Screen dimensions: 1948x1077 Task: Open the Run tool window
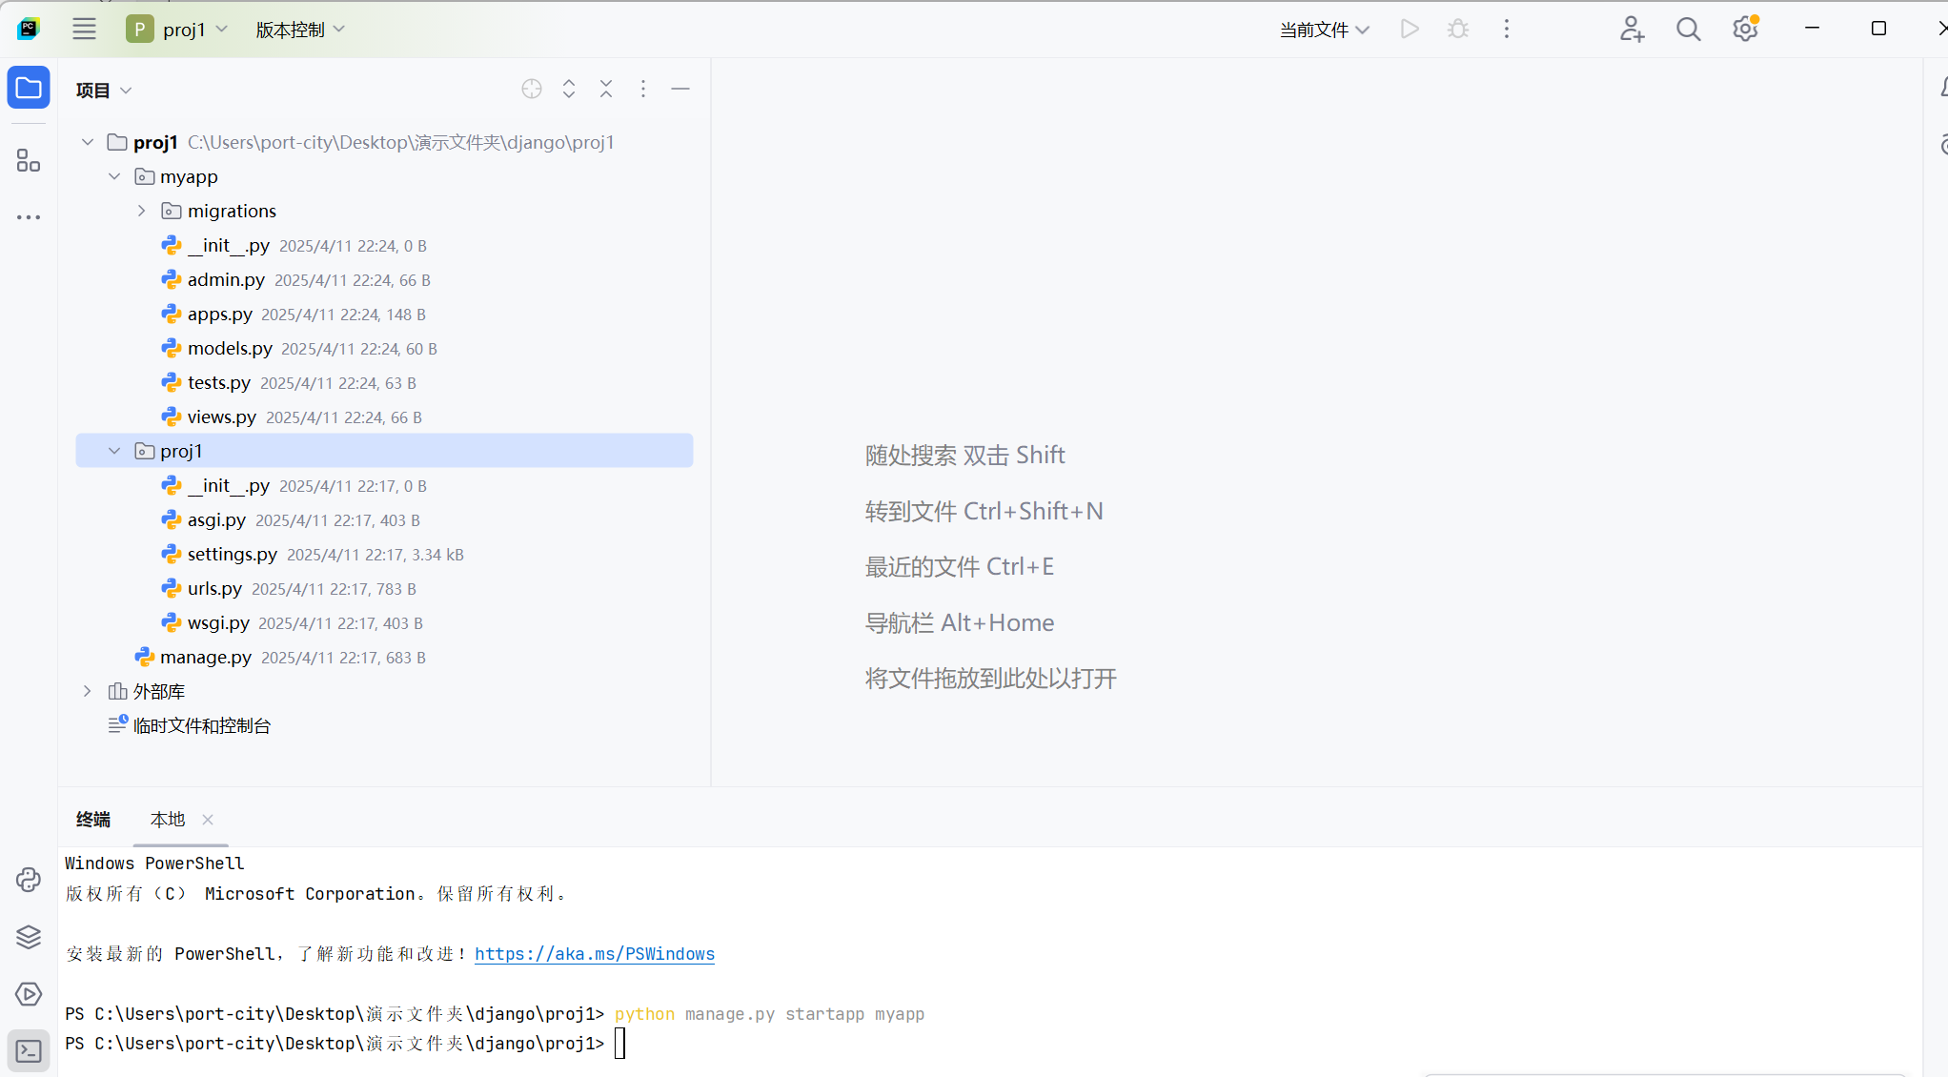point(29,994)
